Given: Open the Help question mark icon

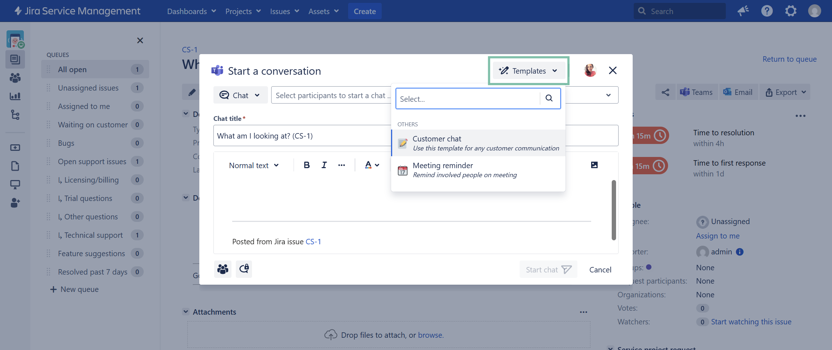Looking at the screenshot, I should click(x=767, y=11).
